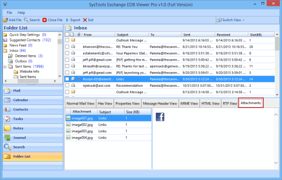Sort messages by the From column header
This screenshot has height=180, width=282.
(x=98, y=35)
